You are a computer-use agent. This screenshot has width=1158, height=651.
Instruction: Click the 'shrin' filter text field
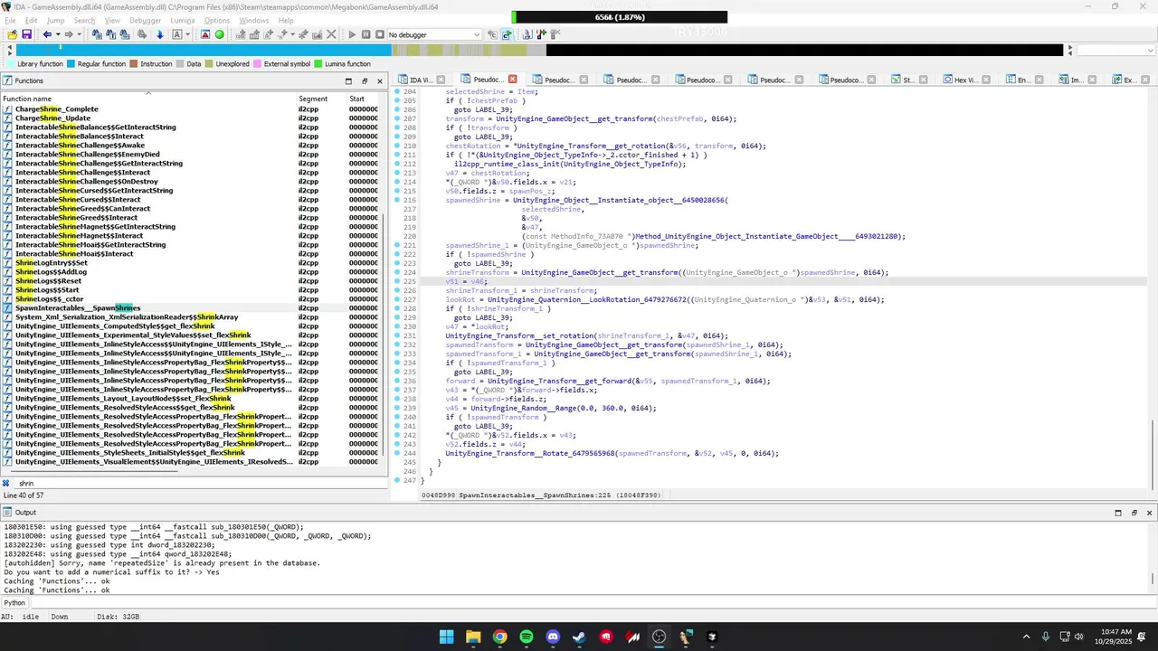pyautogui.click(x=199, y=483)
